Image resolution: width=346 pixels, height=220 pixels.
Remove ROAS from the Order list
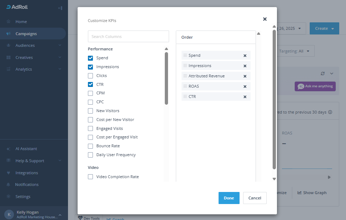point(245,86)
